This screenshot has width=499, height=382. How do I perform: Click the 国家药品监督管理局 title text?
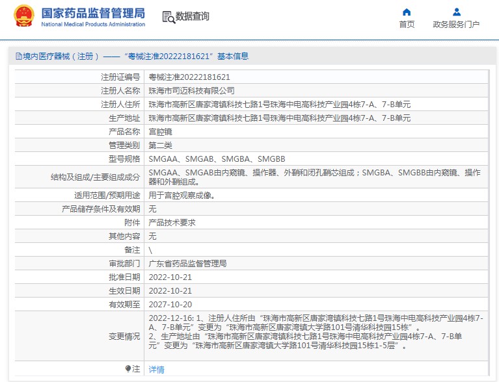pos(92,13)
